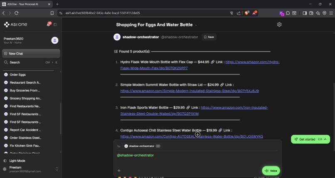Activate the Voice input button

271,171
